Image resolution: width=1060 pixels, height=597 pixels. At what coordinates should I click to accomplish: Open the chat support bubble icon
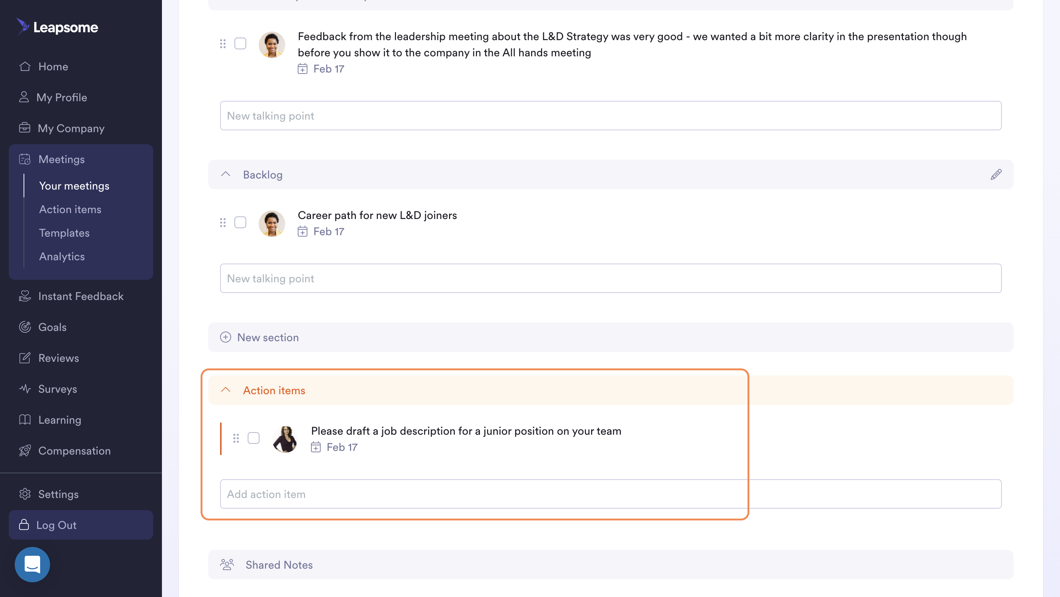click(x=32, y=565)
